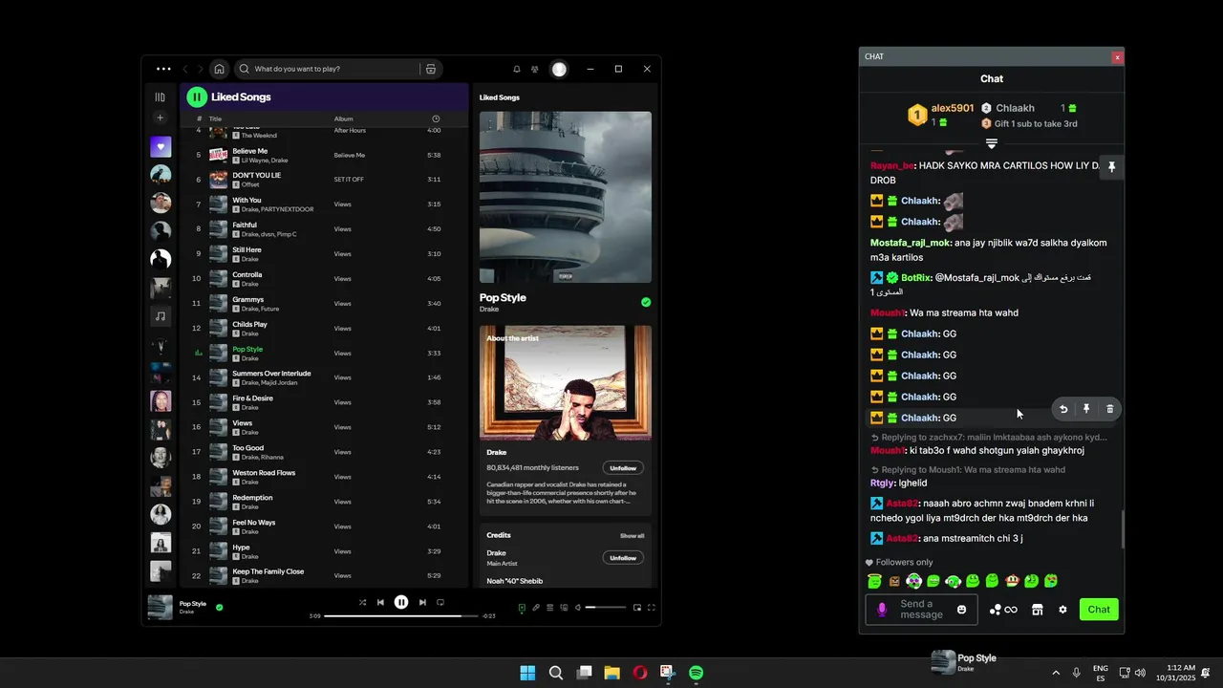Open the emoji picker in chat

(x=962, y=610)
